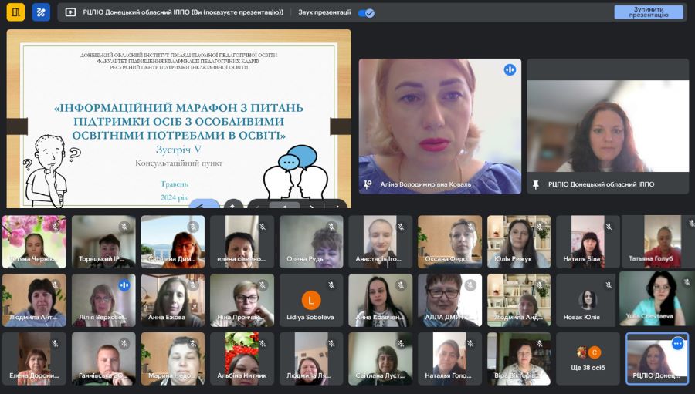695x394 pixels.
Task: Click the name label Анна Ежова
Action: coord(166,317)
